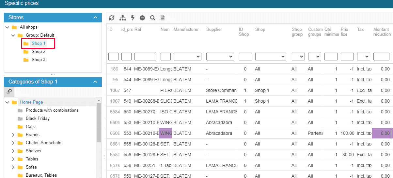Open the Shop filter dropdown

pos(271,57)
